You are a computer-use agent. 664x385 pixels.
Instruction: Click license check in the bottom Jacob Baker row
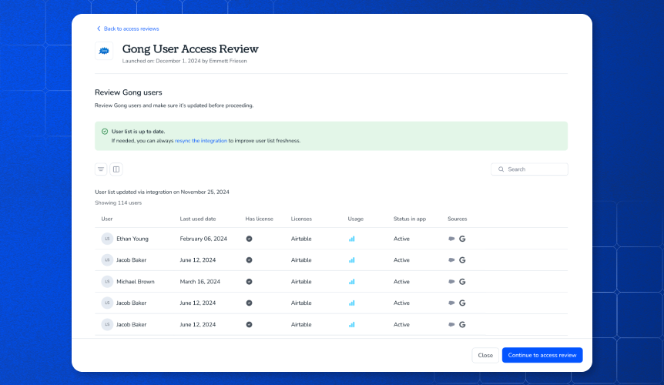tap(249, 324)
